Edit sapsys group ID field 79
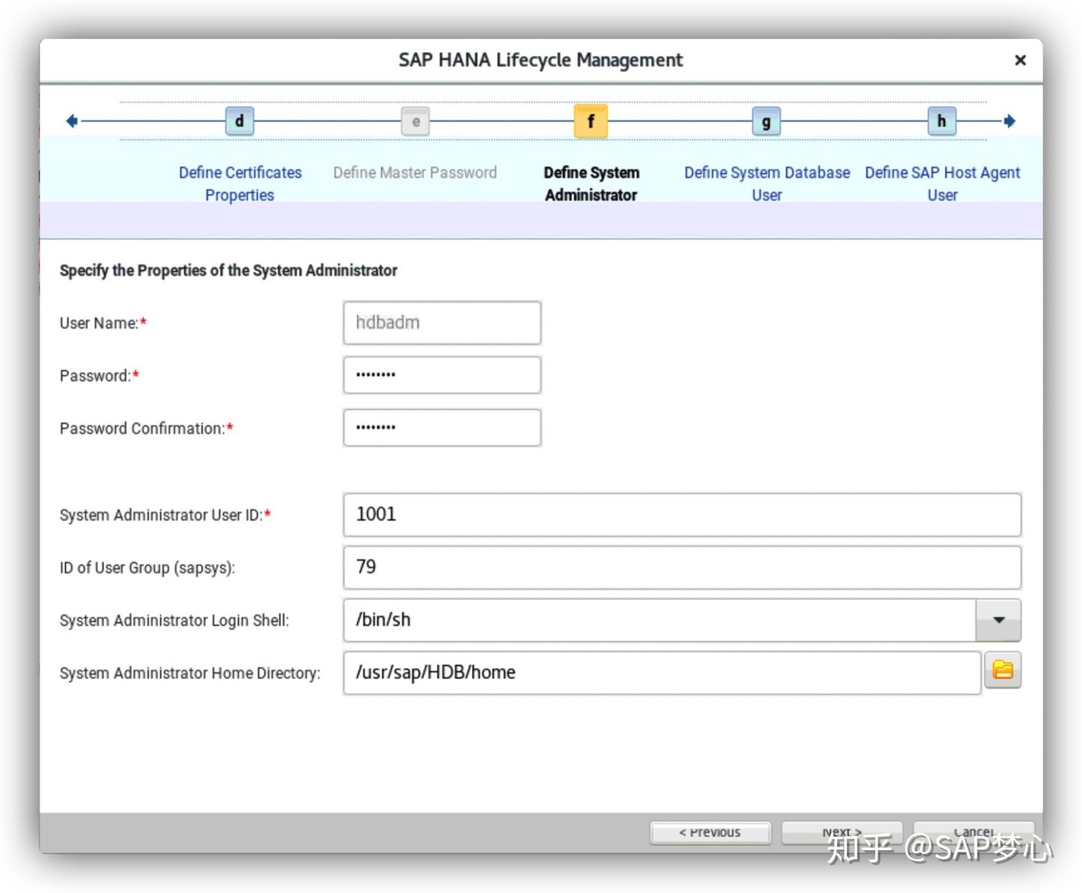 coord(682,568)
